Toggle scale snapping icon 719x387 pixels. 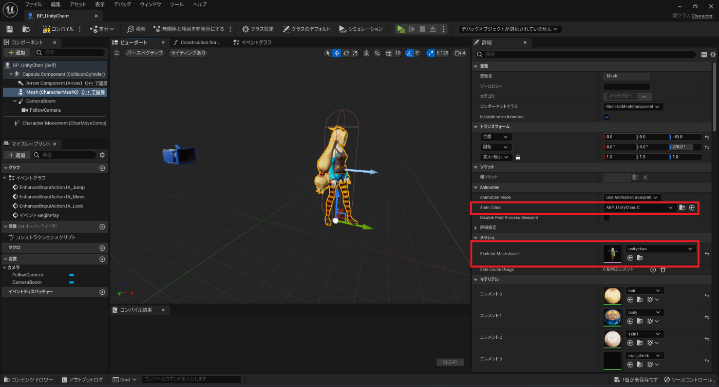[430, 53]
